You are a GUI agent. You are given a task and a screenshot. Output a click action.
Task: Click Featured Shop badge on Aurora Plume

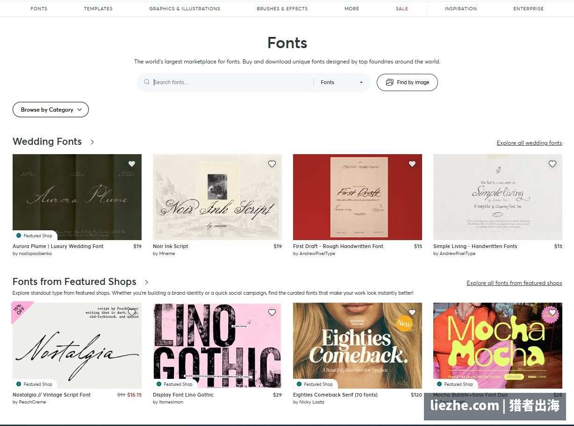click(35, 235)
